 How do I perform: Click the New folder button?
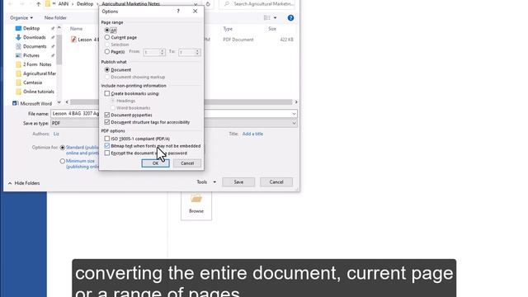[55, 17]
